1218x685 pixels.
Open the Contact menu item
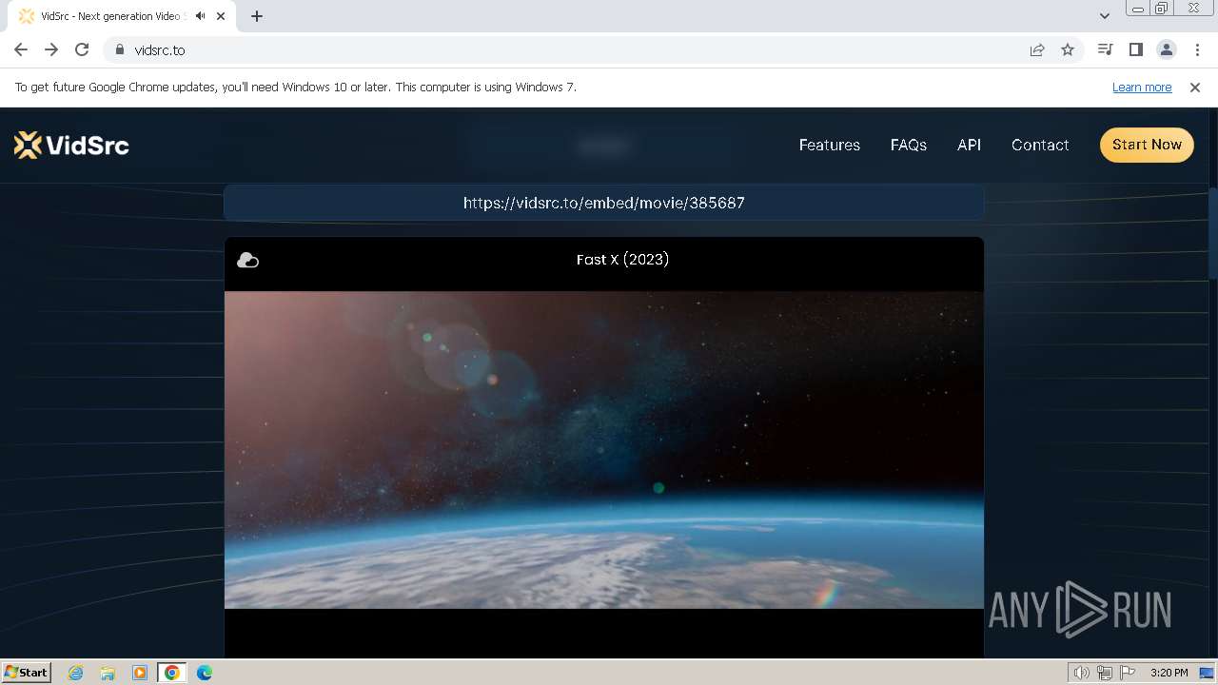1040,145
